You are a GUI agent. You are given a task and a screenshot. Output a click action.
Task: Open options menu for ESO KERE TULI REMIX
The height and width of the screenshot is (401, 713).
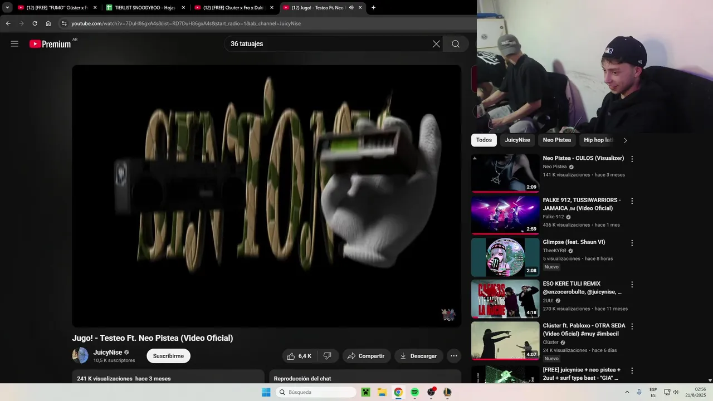[x=632, y=285]
